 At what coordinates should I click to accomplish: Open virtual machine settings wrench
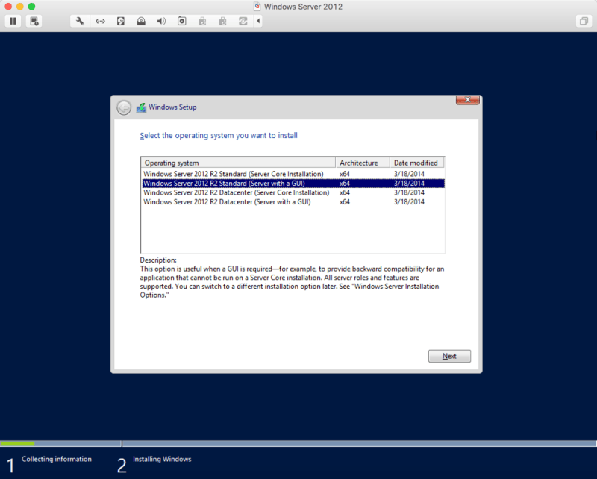[81, 21]
